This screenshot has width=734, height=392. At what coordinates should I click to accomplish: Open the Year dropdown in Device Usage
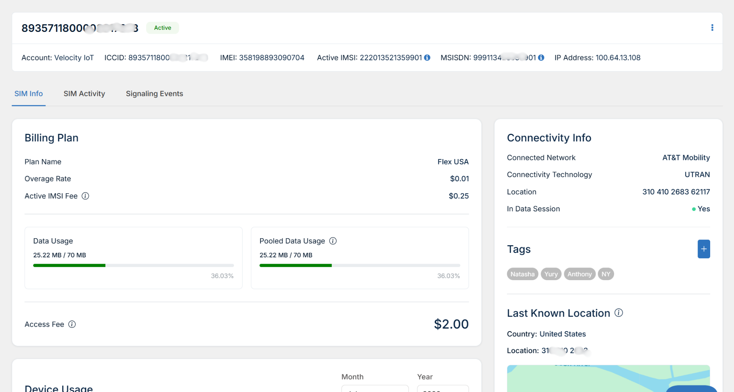coord(443,389)
